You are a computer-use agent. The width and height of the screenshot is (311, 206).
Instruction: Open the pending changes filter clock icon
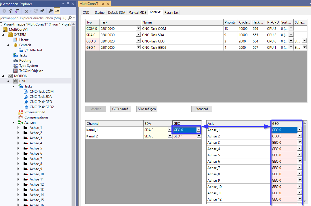click(x=26, y=11)
